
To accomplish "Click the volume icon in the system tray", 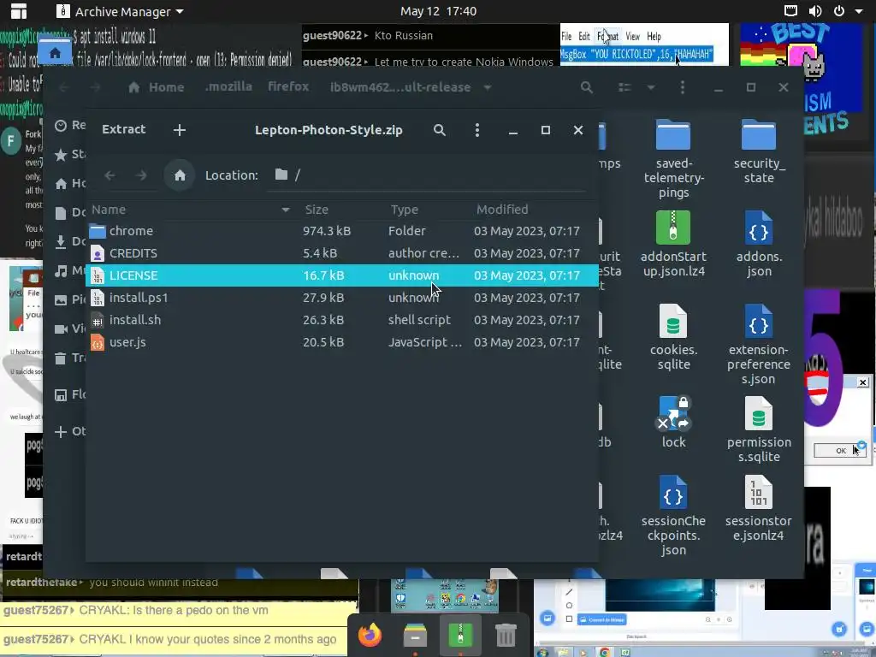I will tap(815, 11).
